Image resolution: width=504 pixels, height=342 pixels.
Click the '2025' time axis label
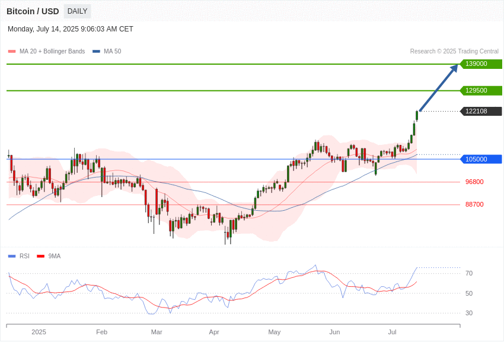(39, 332)
